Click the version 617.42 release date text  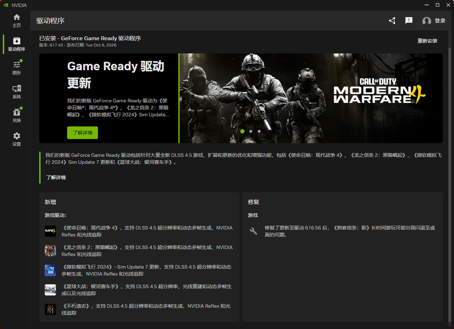78,45
